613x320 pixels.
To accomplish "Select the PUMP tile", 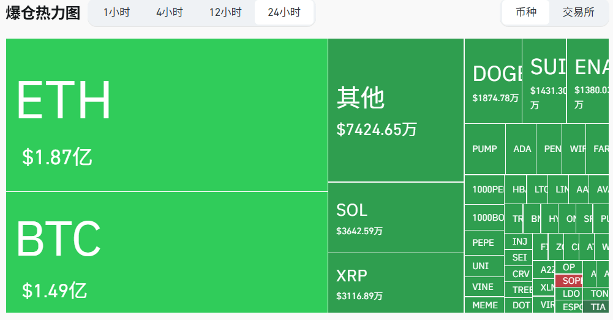I will click(485, 149).
